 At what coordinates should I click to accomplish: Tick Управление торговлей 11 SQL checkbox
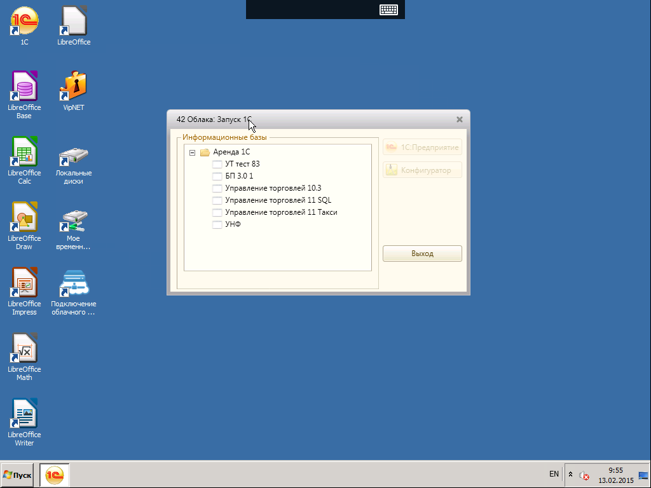pyautogui.click(x=217, y=200)
